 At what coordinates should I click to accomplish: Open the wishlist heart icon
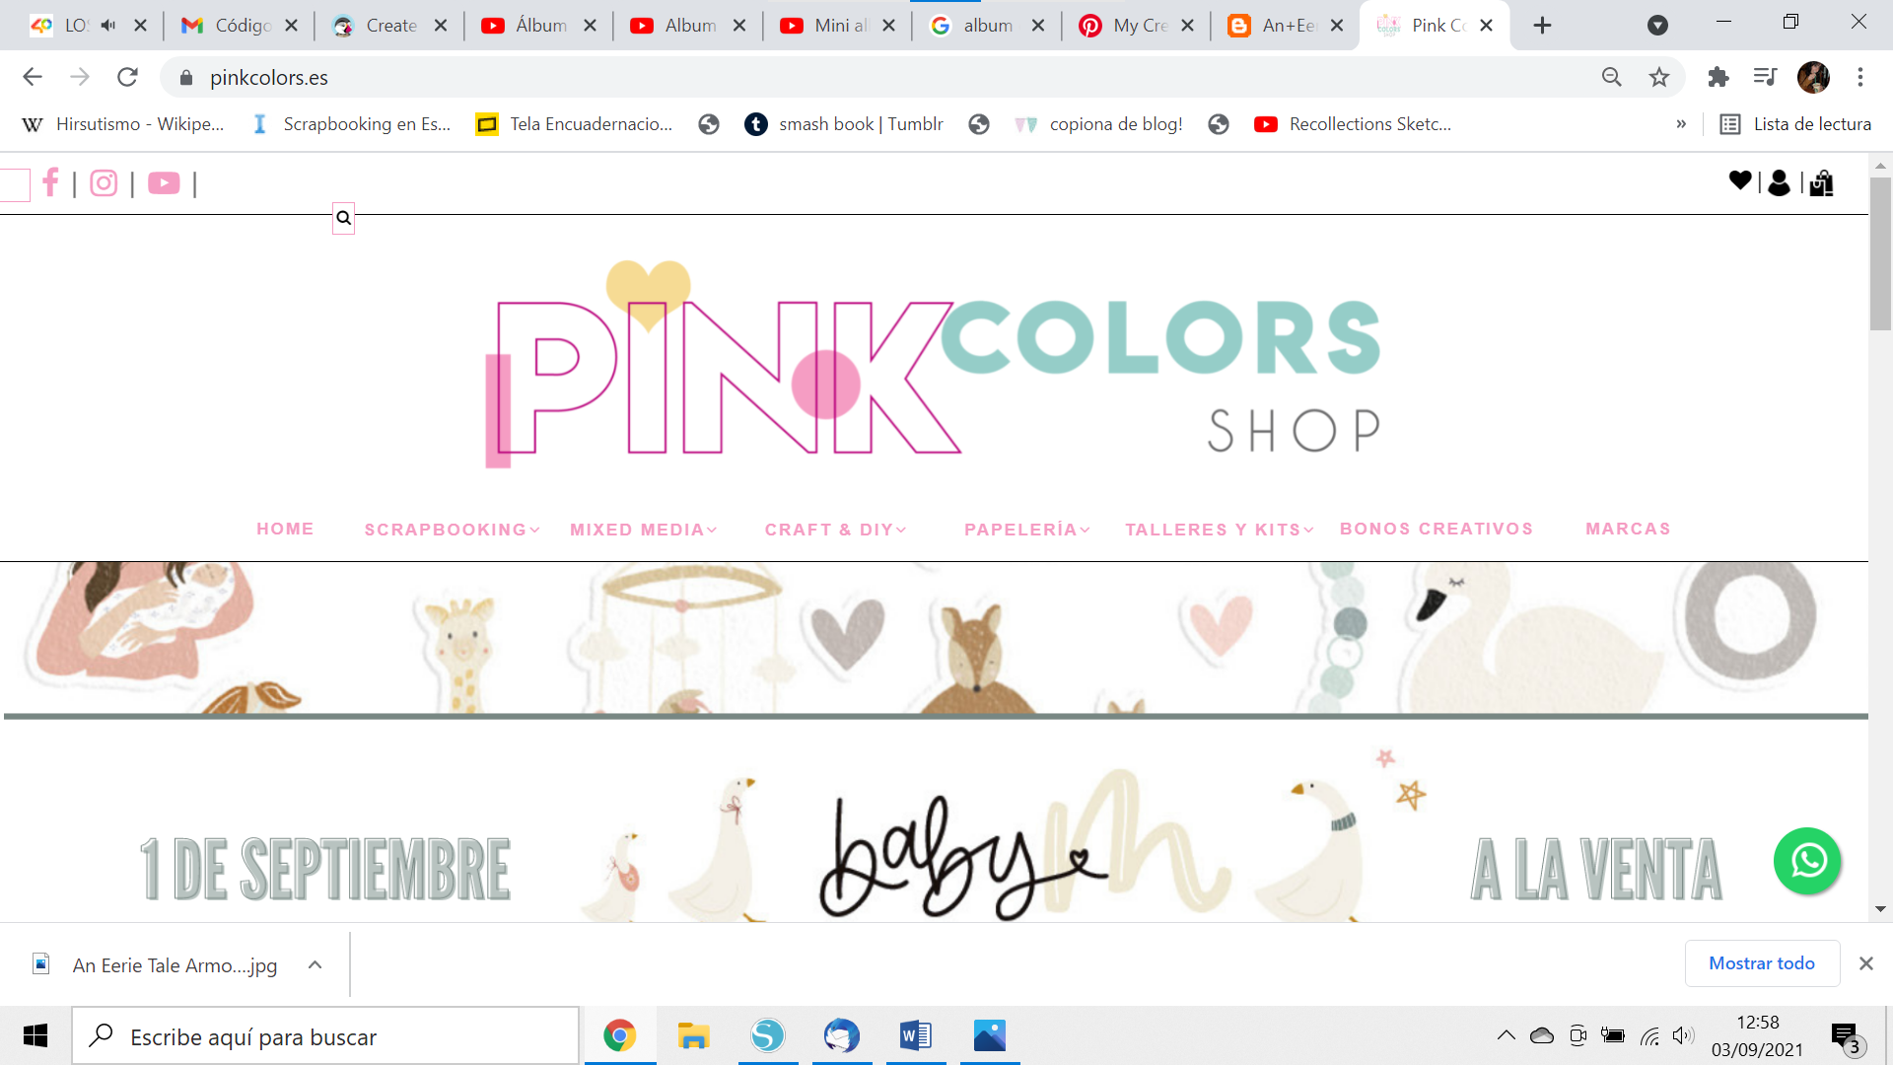point(1740,180)
